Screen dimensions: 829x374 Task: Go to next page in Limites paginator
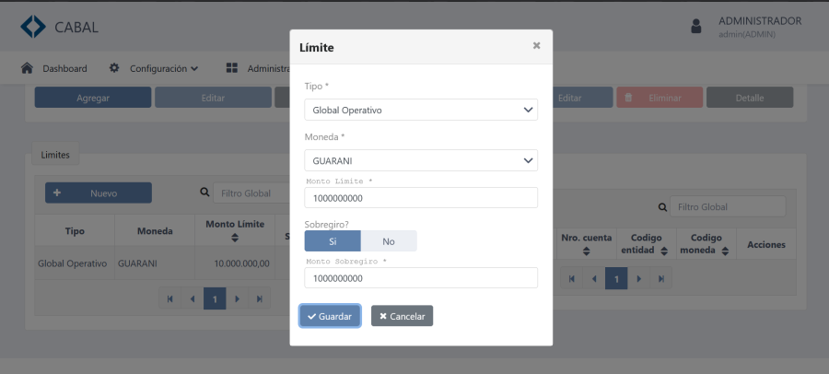pyautogui.click(x=238, y=298)
